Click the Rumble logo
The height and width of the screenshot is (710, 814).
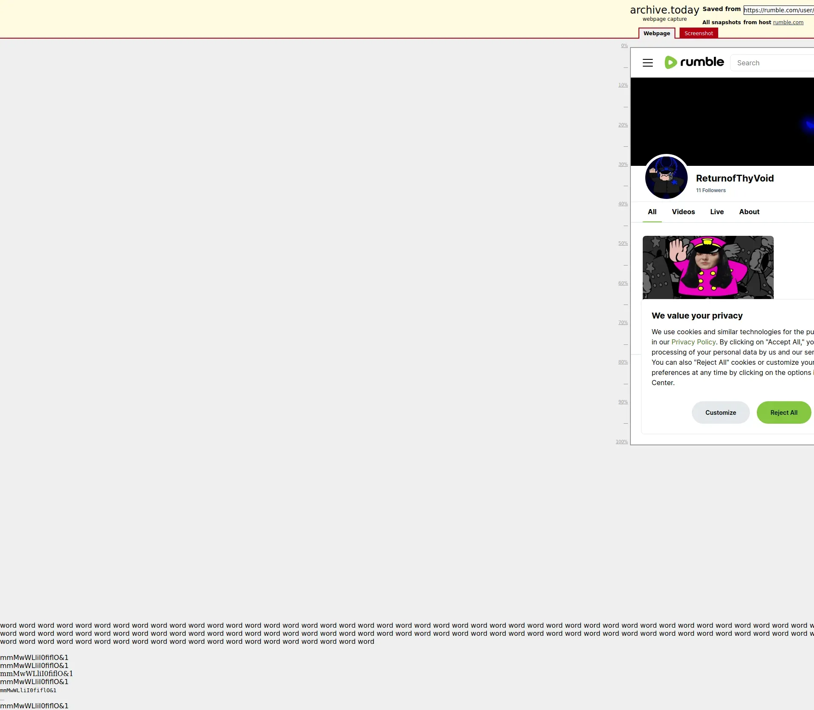tap(694, 62)
